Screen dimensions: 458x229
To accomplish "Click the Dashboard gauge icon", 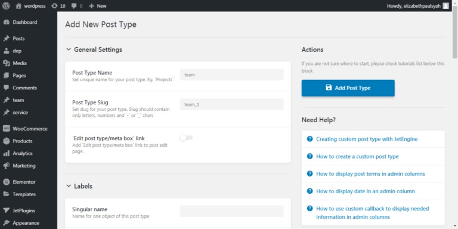I will [x=6, y=22].
